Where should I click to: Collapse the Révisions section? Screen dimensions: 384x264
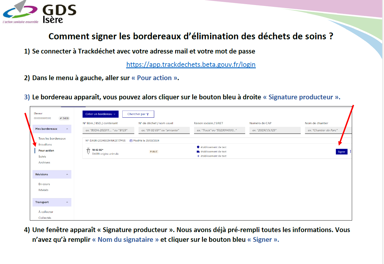pyautogui.click(x=67, y=174)
